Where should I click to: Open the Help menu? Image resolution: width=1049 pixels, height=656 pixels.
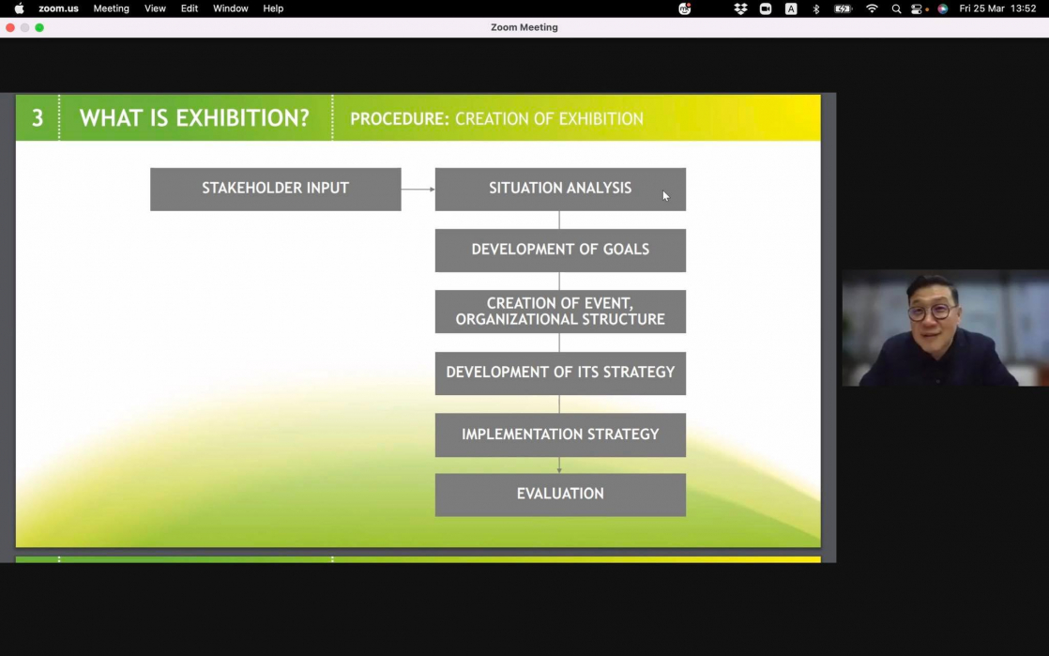273,8
